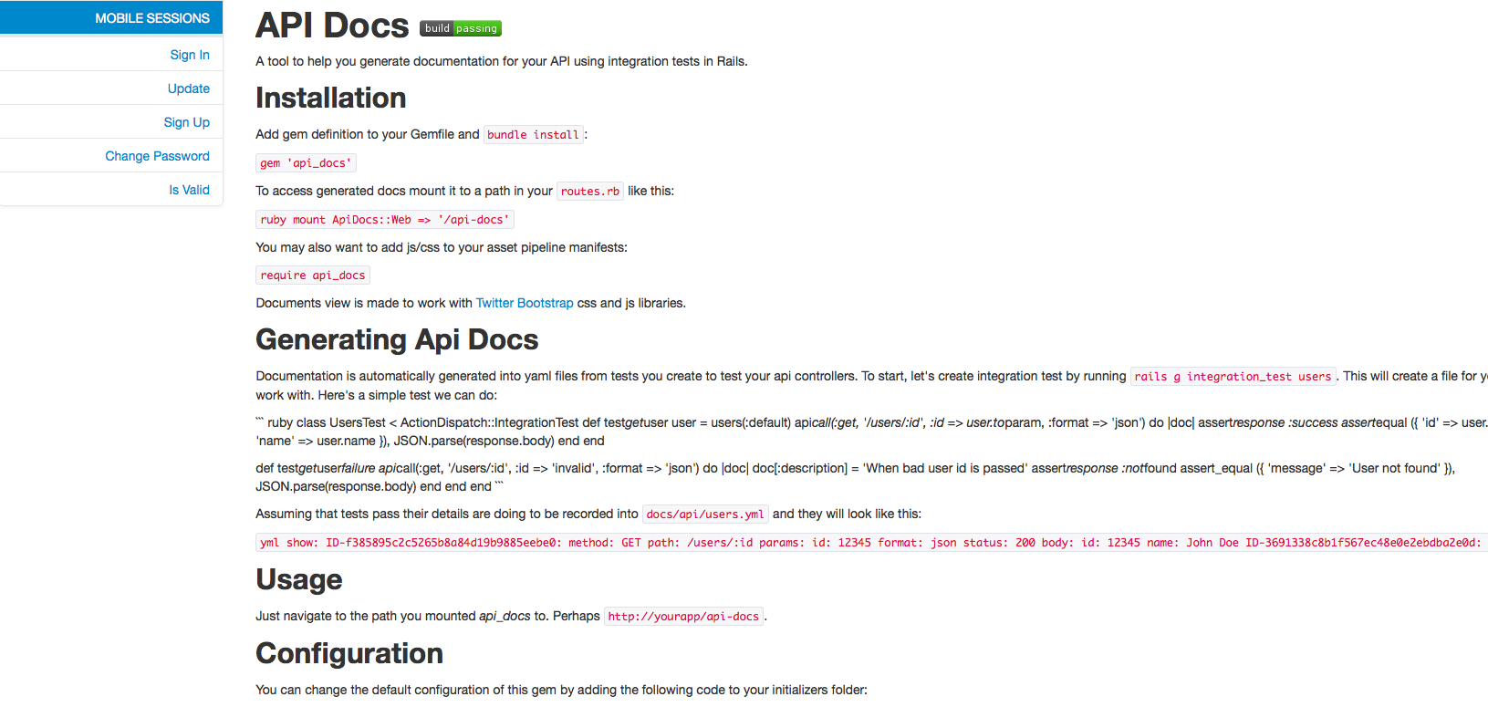Click the 'rails g integration_test users' snippet
The height and width of the screenshot is (707, 1488).
pyautogui.click(x=1233, y=376)
